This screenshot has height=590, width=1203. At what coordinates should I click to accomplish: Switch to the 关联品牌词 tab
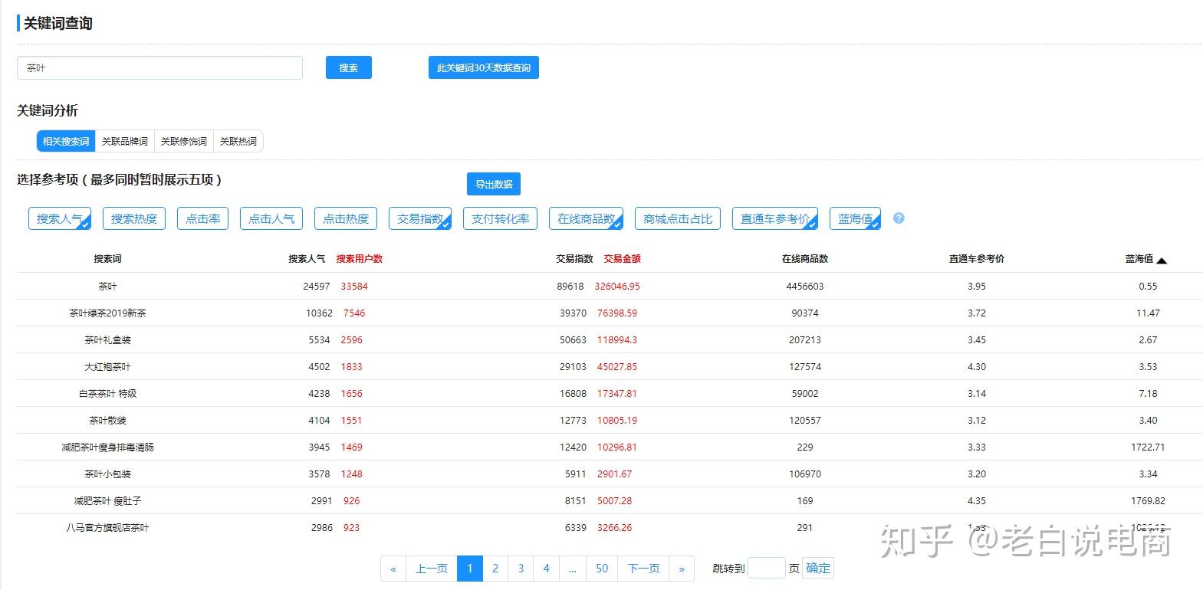[x=125, y=141]
